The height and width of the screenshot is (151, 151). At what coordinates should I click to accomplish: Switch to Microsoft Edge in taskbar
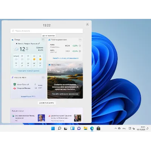(x=92, y=128)
